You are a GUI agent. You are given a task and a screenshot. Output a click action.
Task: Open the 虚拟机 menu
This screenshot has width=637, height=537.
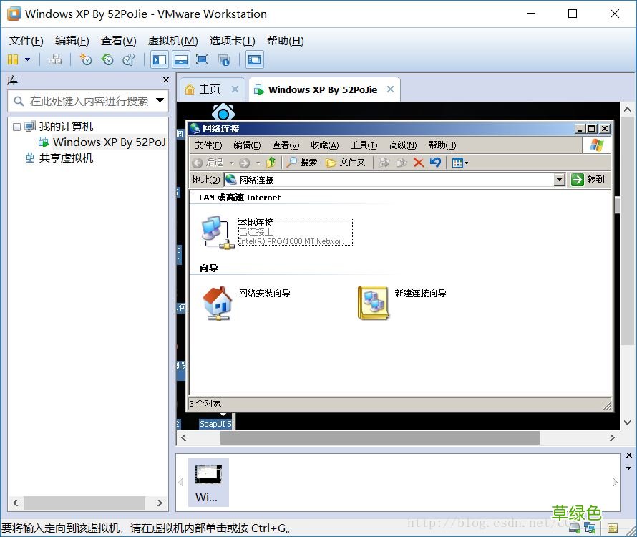[x=172, y=41]
